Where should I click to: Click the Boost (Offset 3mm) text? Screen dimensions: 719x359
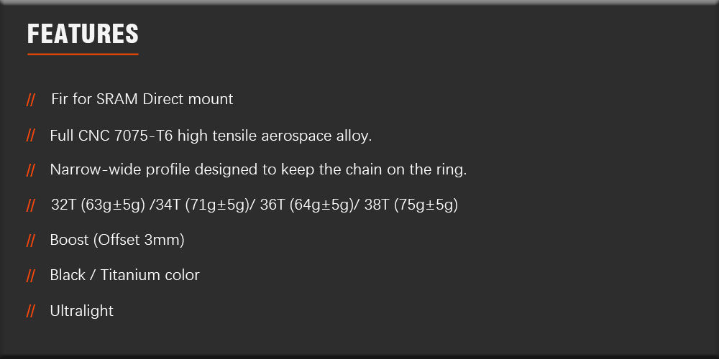click(117, 240)
